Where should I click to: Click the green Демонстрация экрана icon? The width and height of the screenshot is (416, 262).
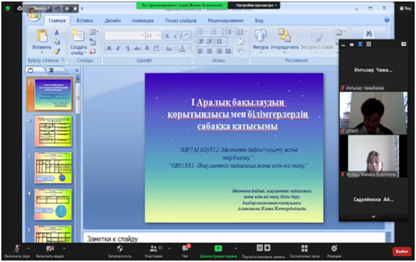218,248
